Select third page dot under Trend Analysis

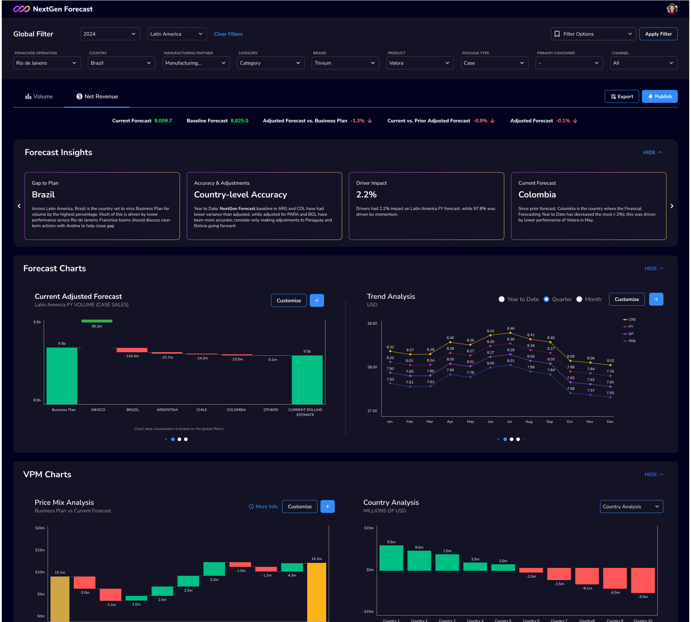point(518,439)
